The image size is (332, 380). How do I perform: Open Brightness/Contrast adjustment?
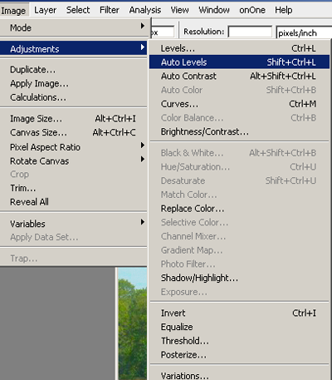[240, 131]
